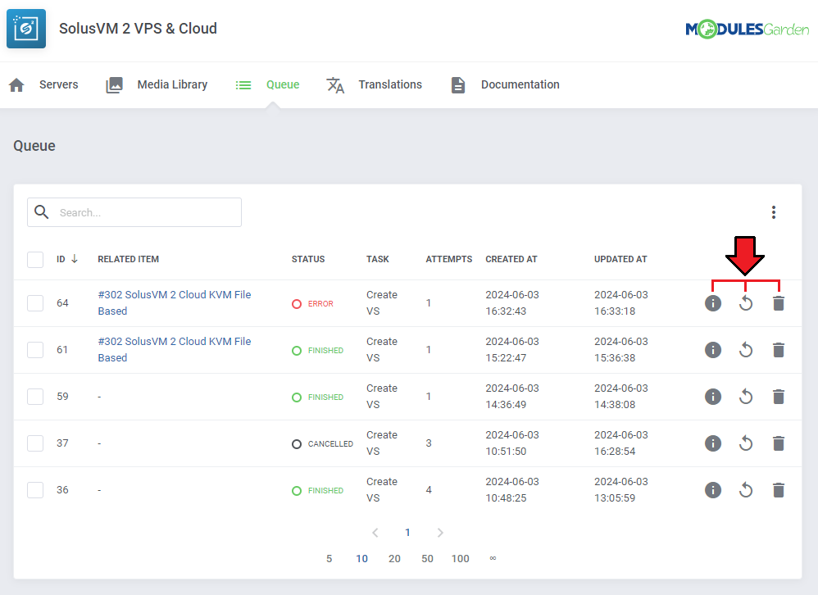818x595 pixels.
Task: Click the STATUS column header
Action: (308, 259)
